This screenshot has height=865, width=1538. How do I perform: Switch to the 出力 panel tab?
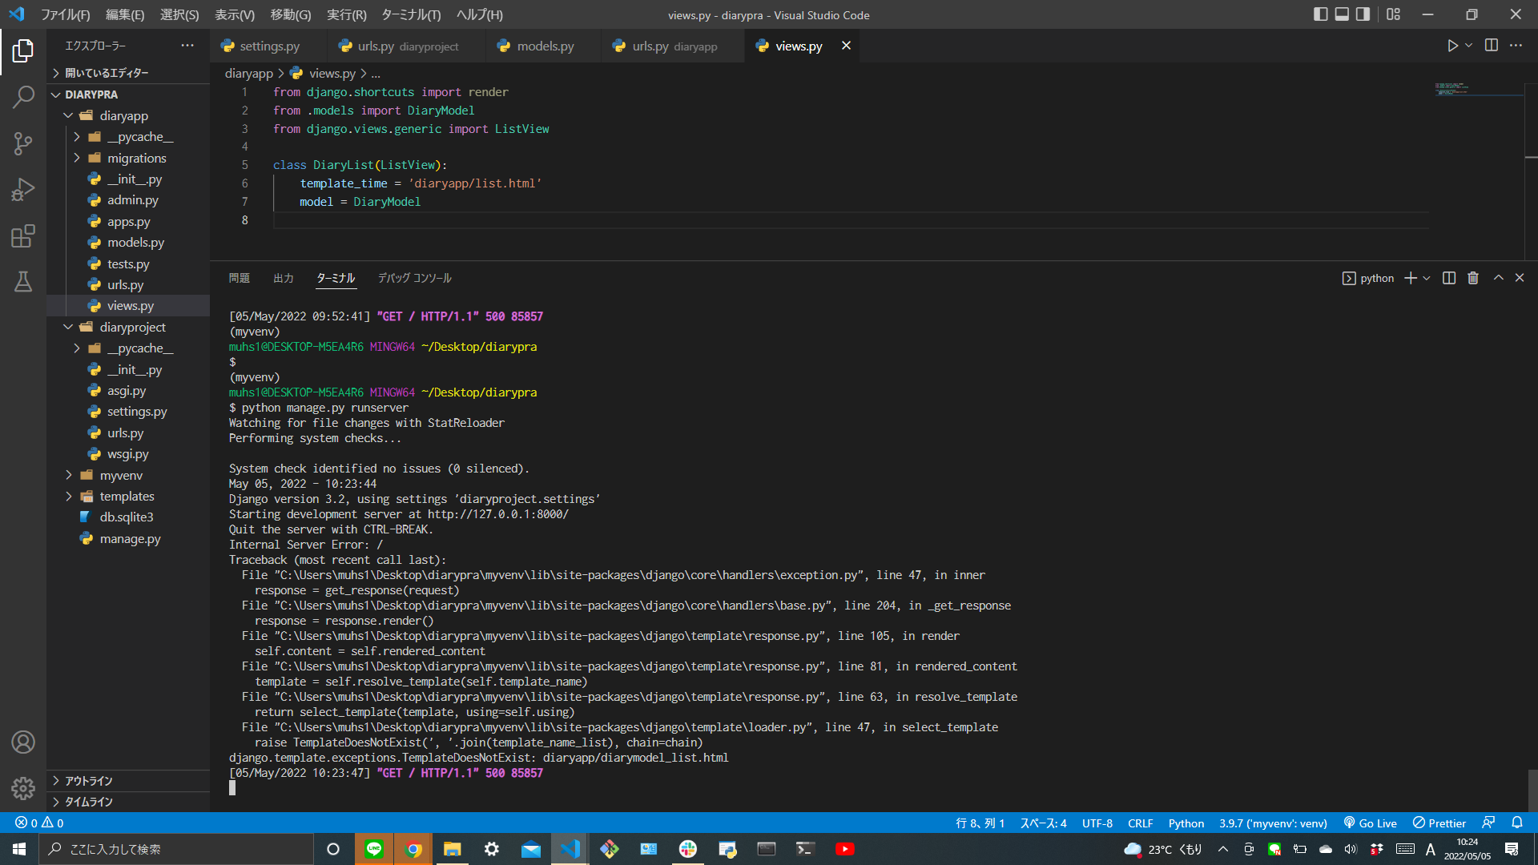[284, 278]
